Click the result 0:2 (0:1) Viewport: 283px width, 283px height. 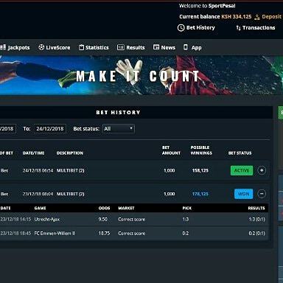tap(257, 234)
